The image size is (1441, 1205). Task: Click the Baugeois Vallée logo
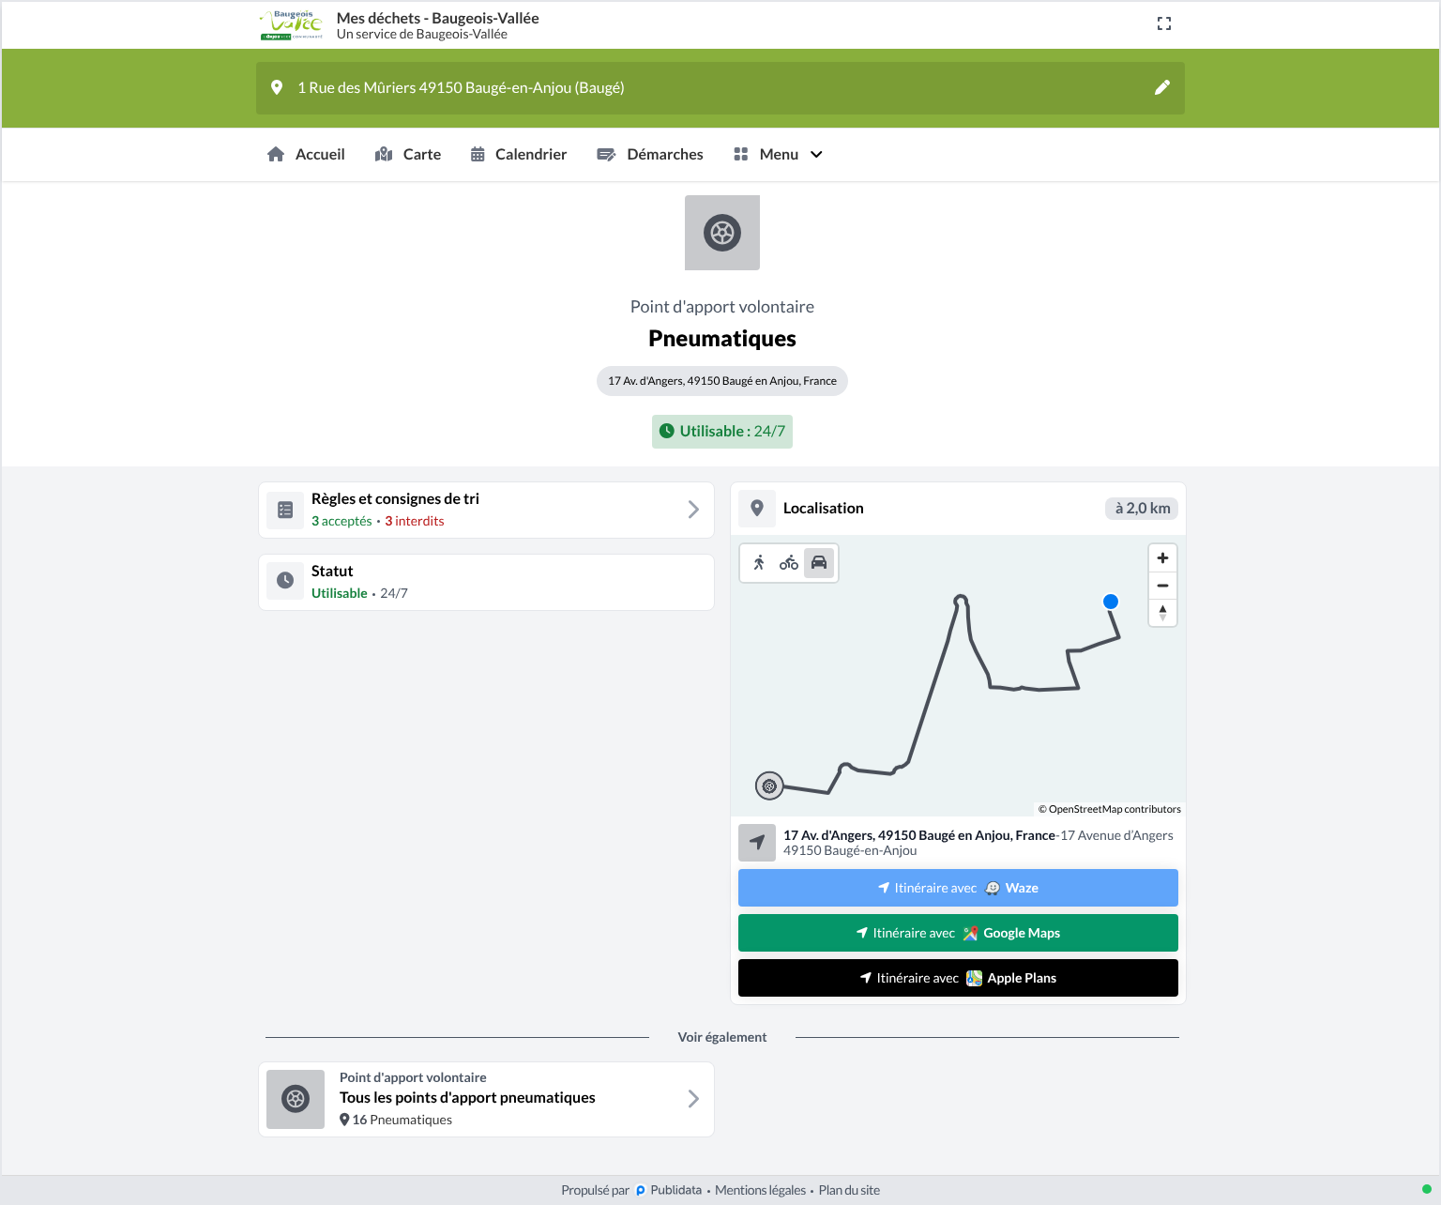(x=292, y=25)
